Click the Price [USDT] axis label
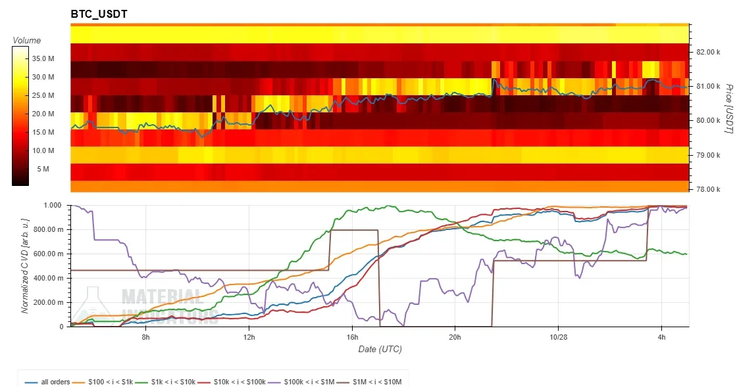 click(729, 108)
